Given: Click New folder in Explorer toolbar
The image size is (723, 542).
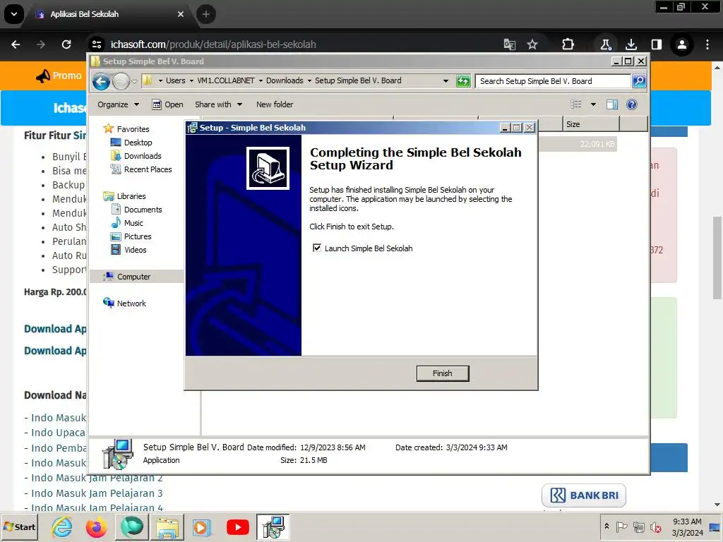Looking at the screenshot, I should pos(275,104).
